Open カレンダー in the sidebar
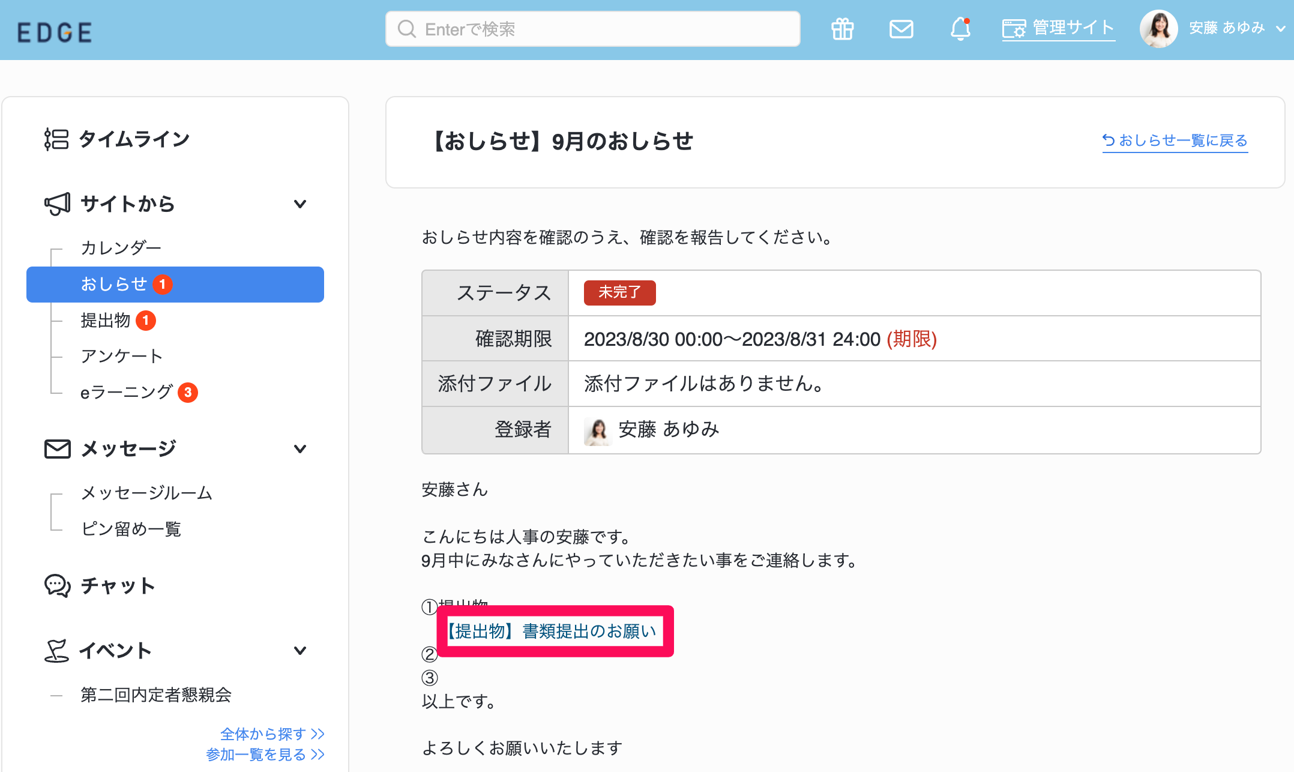Viewport: 1294px width, 772px height. point(121,248)
